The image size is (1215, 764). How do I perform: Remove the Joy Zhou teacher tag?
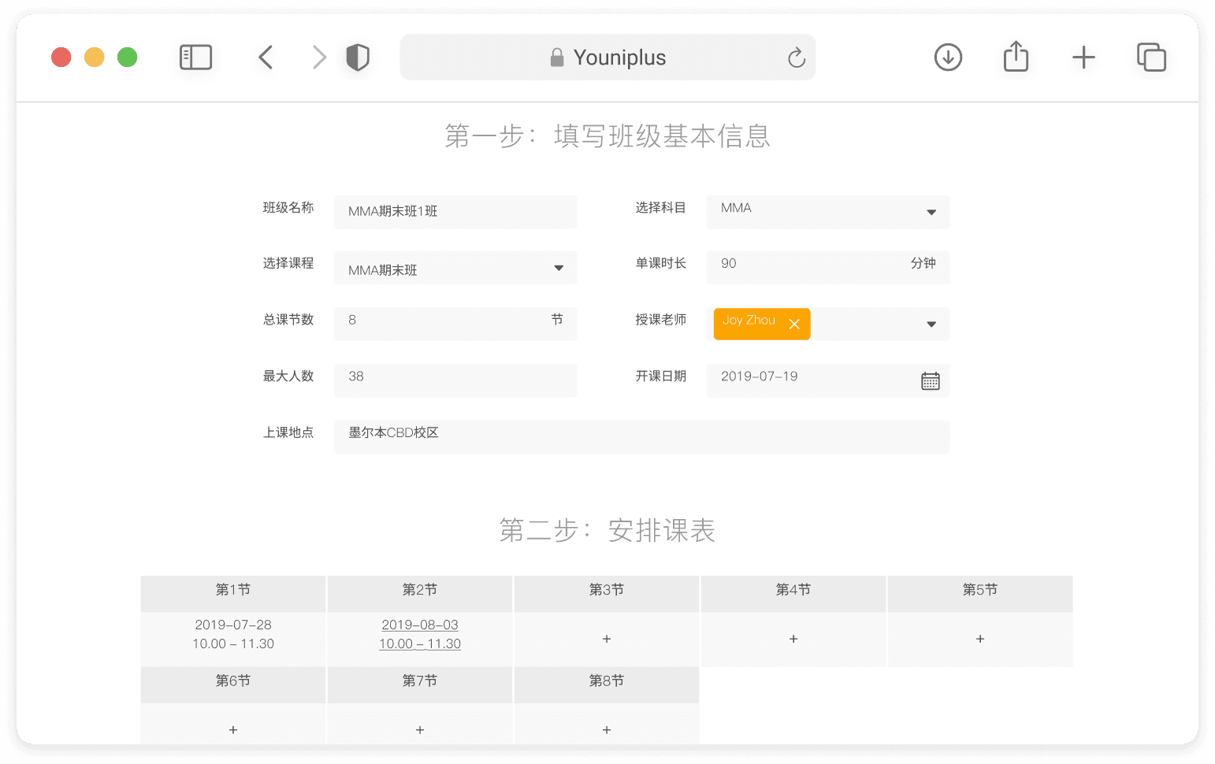[794, 325]
